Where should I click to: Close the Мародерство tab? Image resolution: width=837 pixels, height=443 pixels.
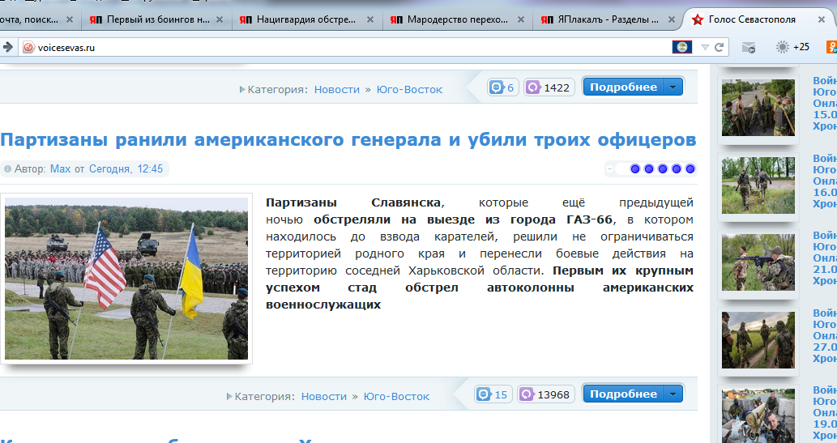(520, 19)
